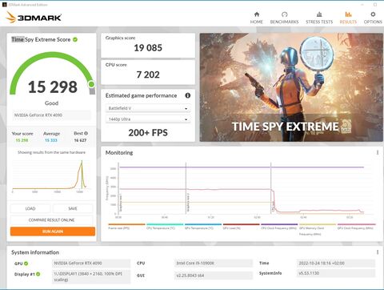Click Your score value 15 298
The image size is (384, 290).
(x=22, y=140)
